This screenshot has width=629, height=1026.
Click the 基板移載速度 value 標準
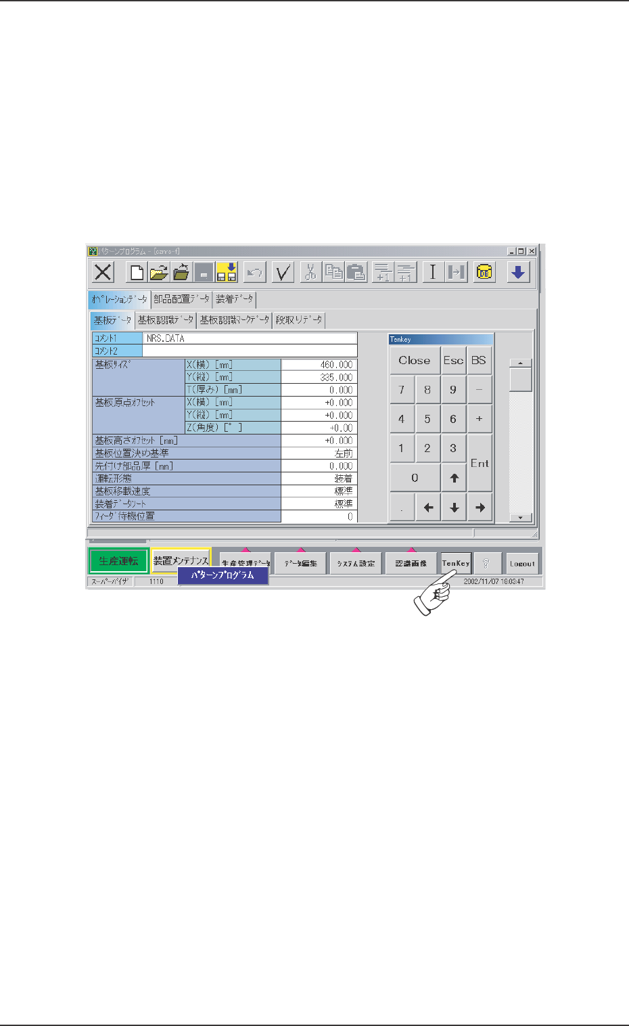click(x=319, y=491)
